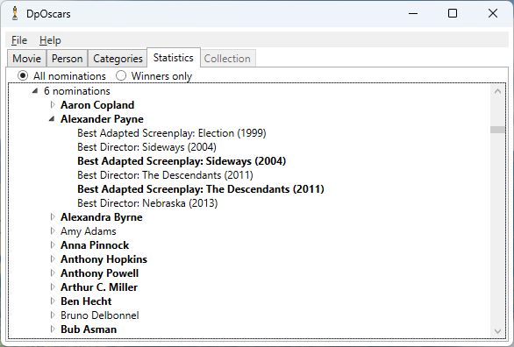Select Anthony Powell in the tree

click(x=100, y=273)
